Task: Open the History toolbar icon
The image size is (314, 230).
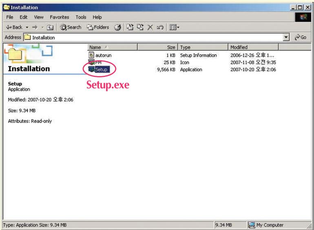Action: pyautogui.click(x=117, y=27)
